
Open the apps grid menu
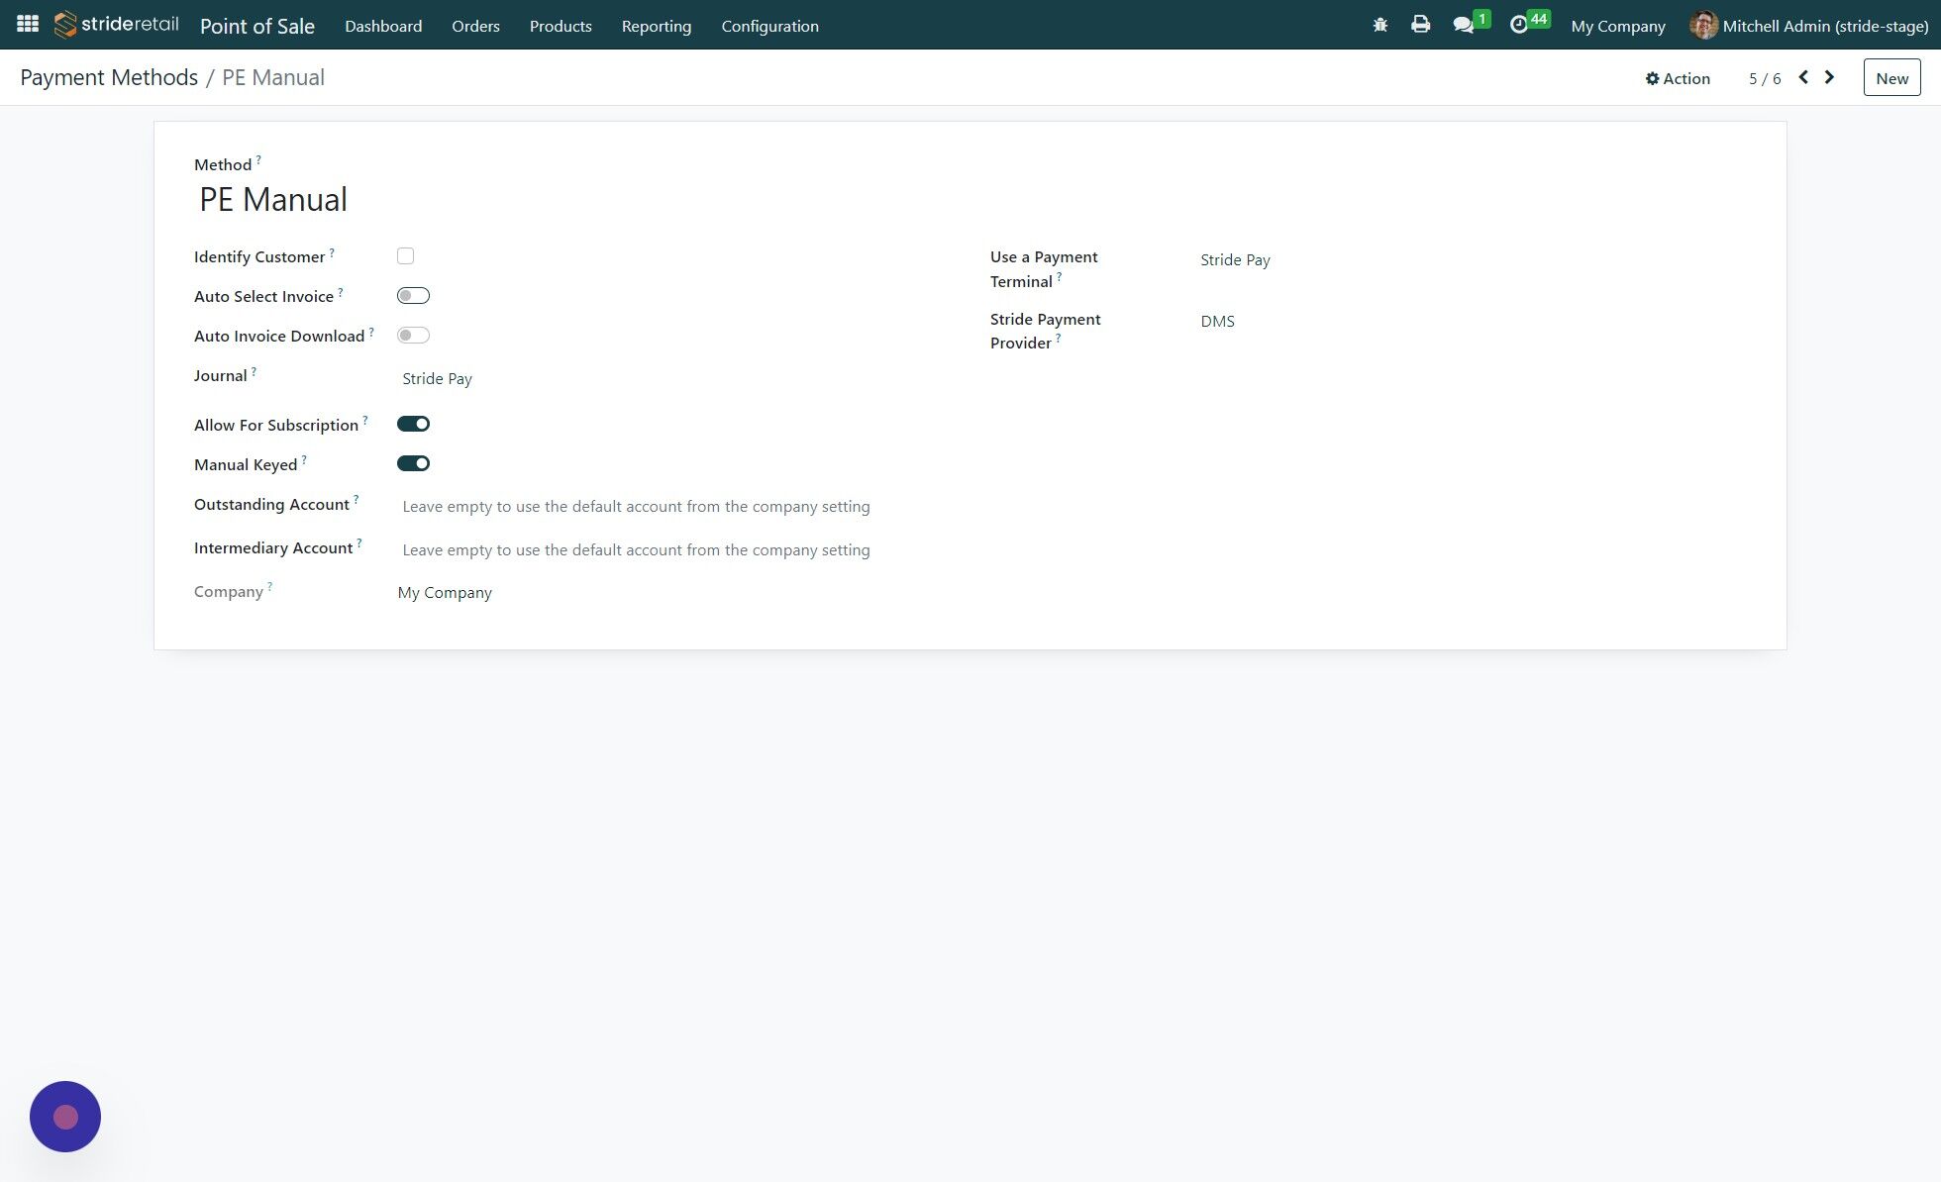click(27, 23)
